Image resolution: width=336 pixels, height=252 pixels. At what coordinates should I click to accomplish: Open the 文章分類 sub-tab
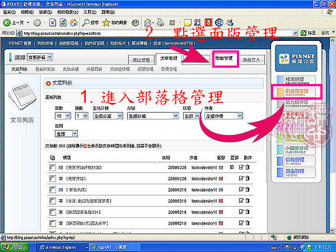(x=71, y=69)
